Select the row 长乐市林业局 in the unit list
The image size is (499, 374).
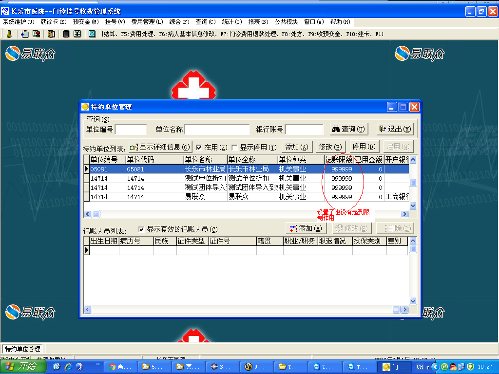[x=246, y=169]
